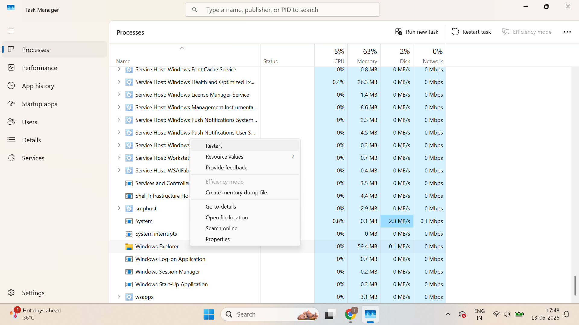
Task: Sort by the Disk column header
Action: click(397, 55)
